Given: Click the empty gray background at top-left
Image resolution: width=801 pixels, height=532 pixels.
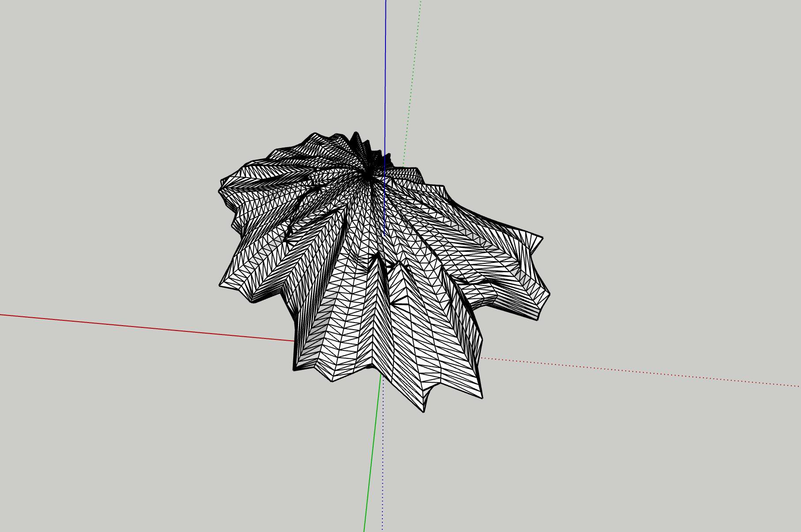Looking at the screenshot, I should [x=88, y=66].
